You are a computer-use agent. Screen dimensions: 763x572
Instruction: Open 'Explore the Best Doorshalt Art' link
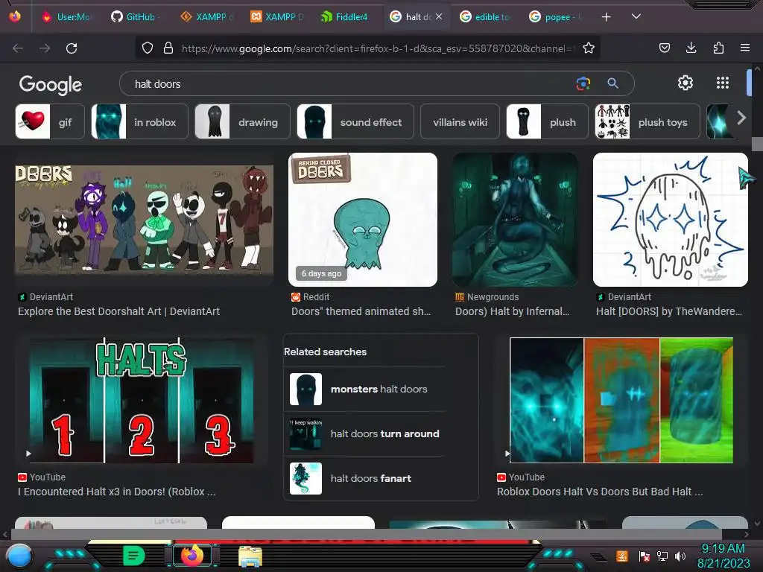pyautogui.click(x=118, y=311)
